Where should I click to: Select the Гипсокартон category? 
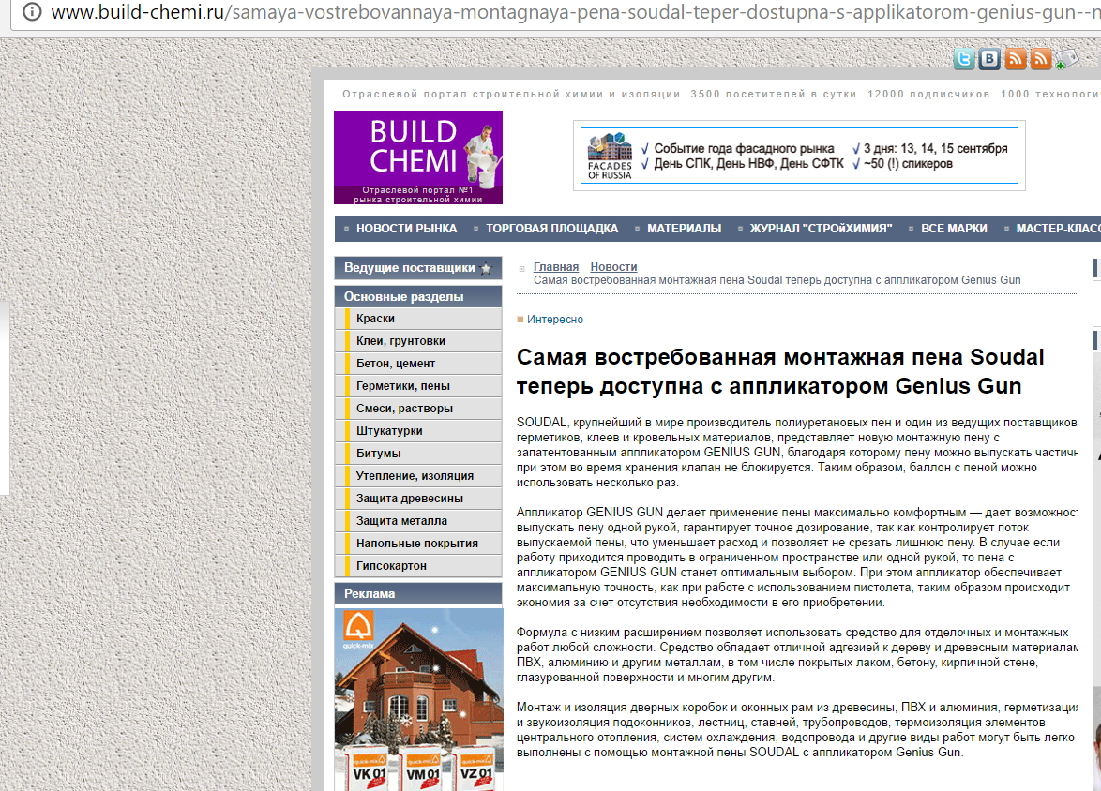tap(418, 566)
